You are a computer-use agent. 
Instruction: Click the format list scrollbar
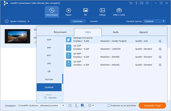(x=63, y=79)
